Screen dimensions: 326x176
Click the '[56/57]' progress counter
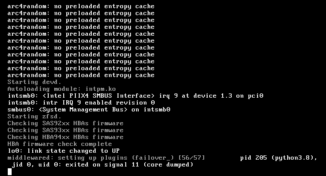[x=192, y=158]
